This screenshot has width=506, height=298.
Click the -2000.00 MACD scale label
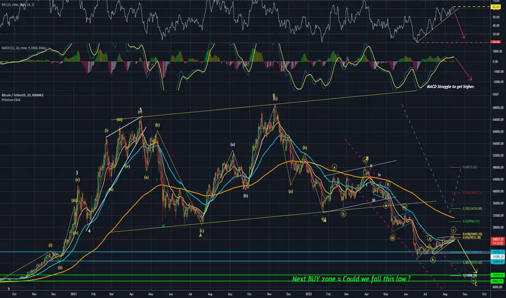[497, 82]
